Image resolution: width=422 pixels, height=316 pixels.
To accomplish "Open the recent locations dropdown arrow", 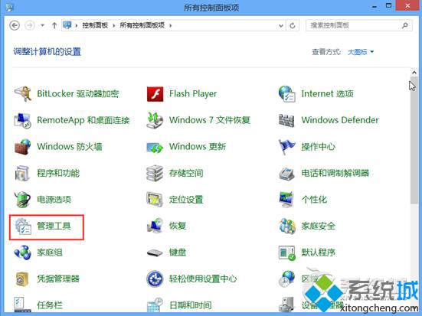I will [x=43, y=25].
